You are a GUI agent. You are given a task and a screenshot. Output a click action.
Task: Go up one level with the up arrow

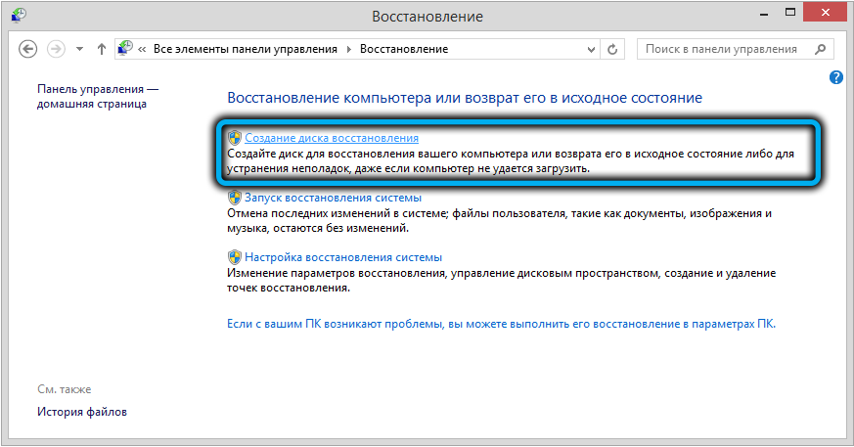tap(102, 49)
